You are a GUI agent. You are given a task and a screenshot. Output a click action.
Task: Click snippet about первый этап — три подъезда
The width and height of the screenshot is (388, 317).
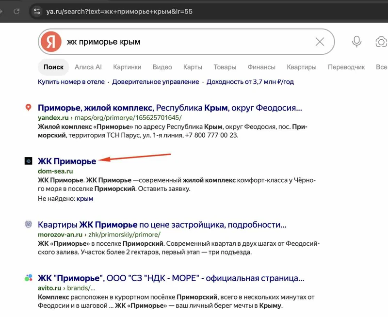pos(178,248)
